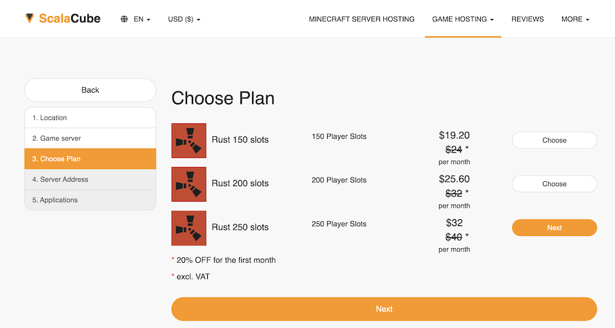This screenshot has width=615, height=328.
Task: Expand the More menu
Action: [x=575, y=19]
